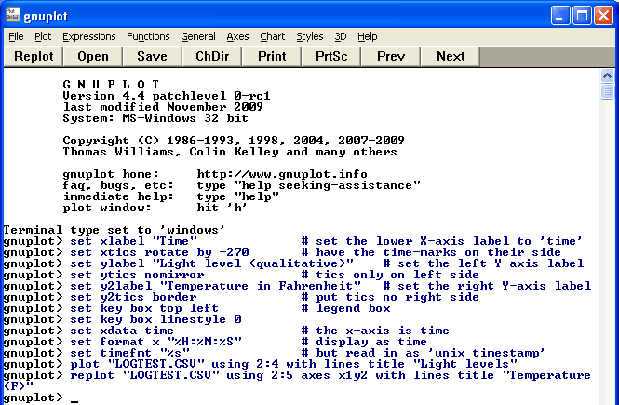The image size is (619, 405).
Task: Open the Help menu
Action: (x=368, y=36)
